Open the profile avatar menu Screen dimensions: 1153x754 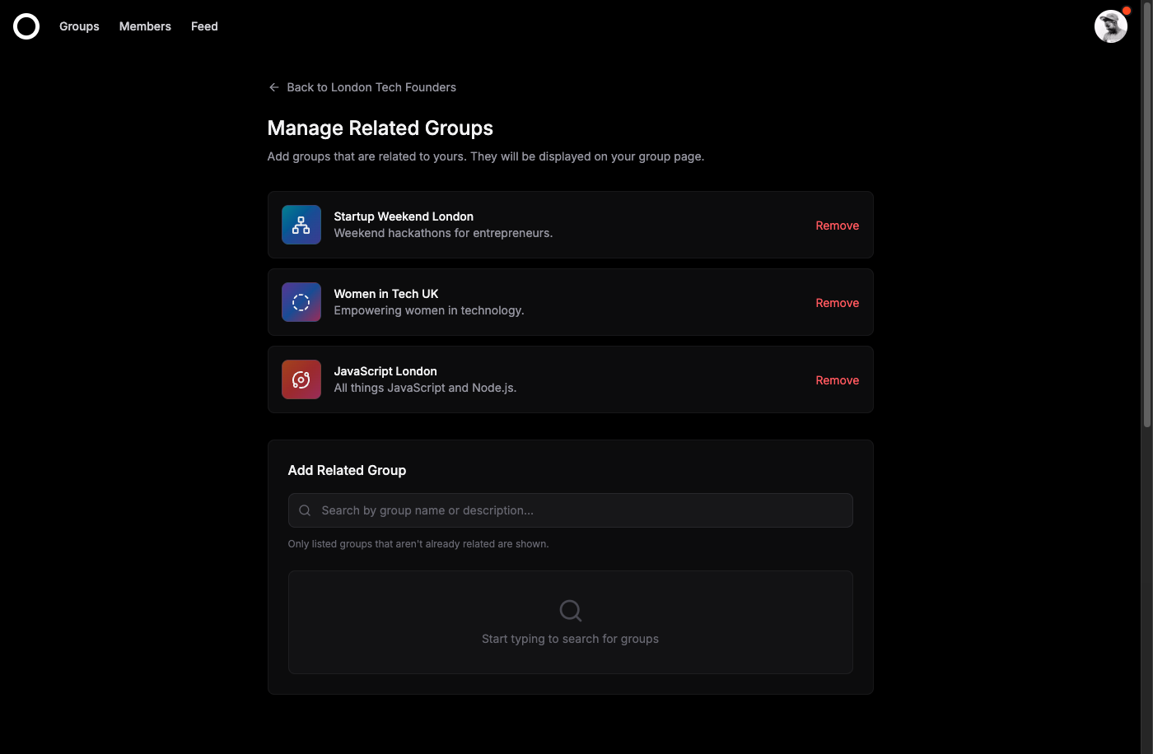pos(1111,26)
